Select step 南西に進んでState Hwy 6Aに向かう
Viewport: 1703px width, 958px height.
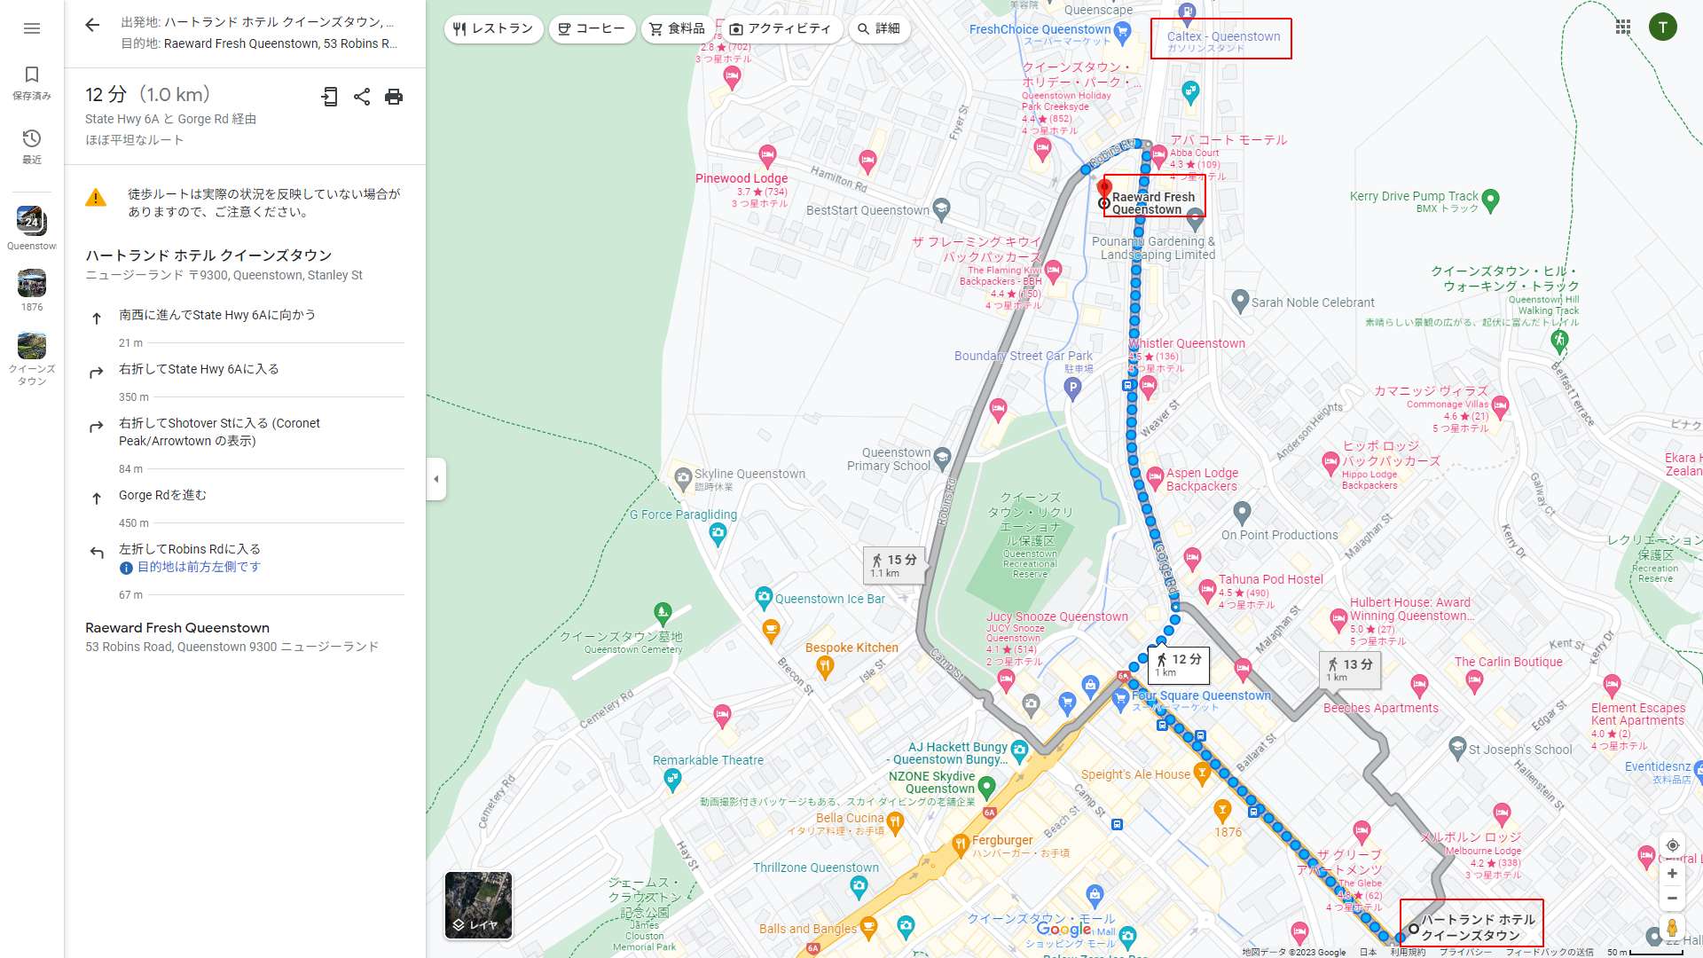tap(245, 315)
